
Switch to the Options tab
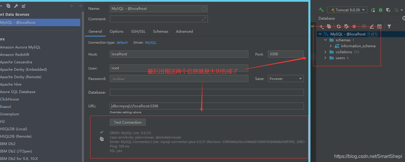tap(117, 31)
